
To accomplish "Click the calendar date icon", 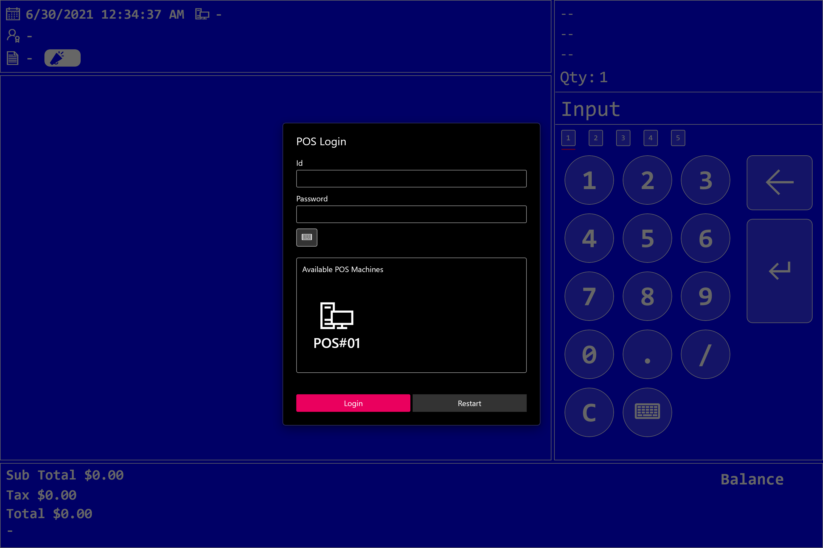I will (13, 14).
